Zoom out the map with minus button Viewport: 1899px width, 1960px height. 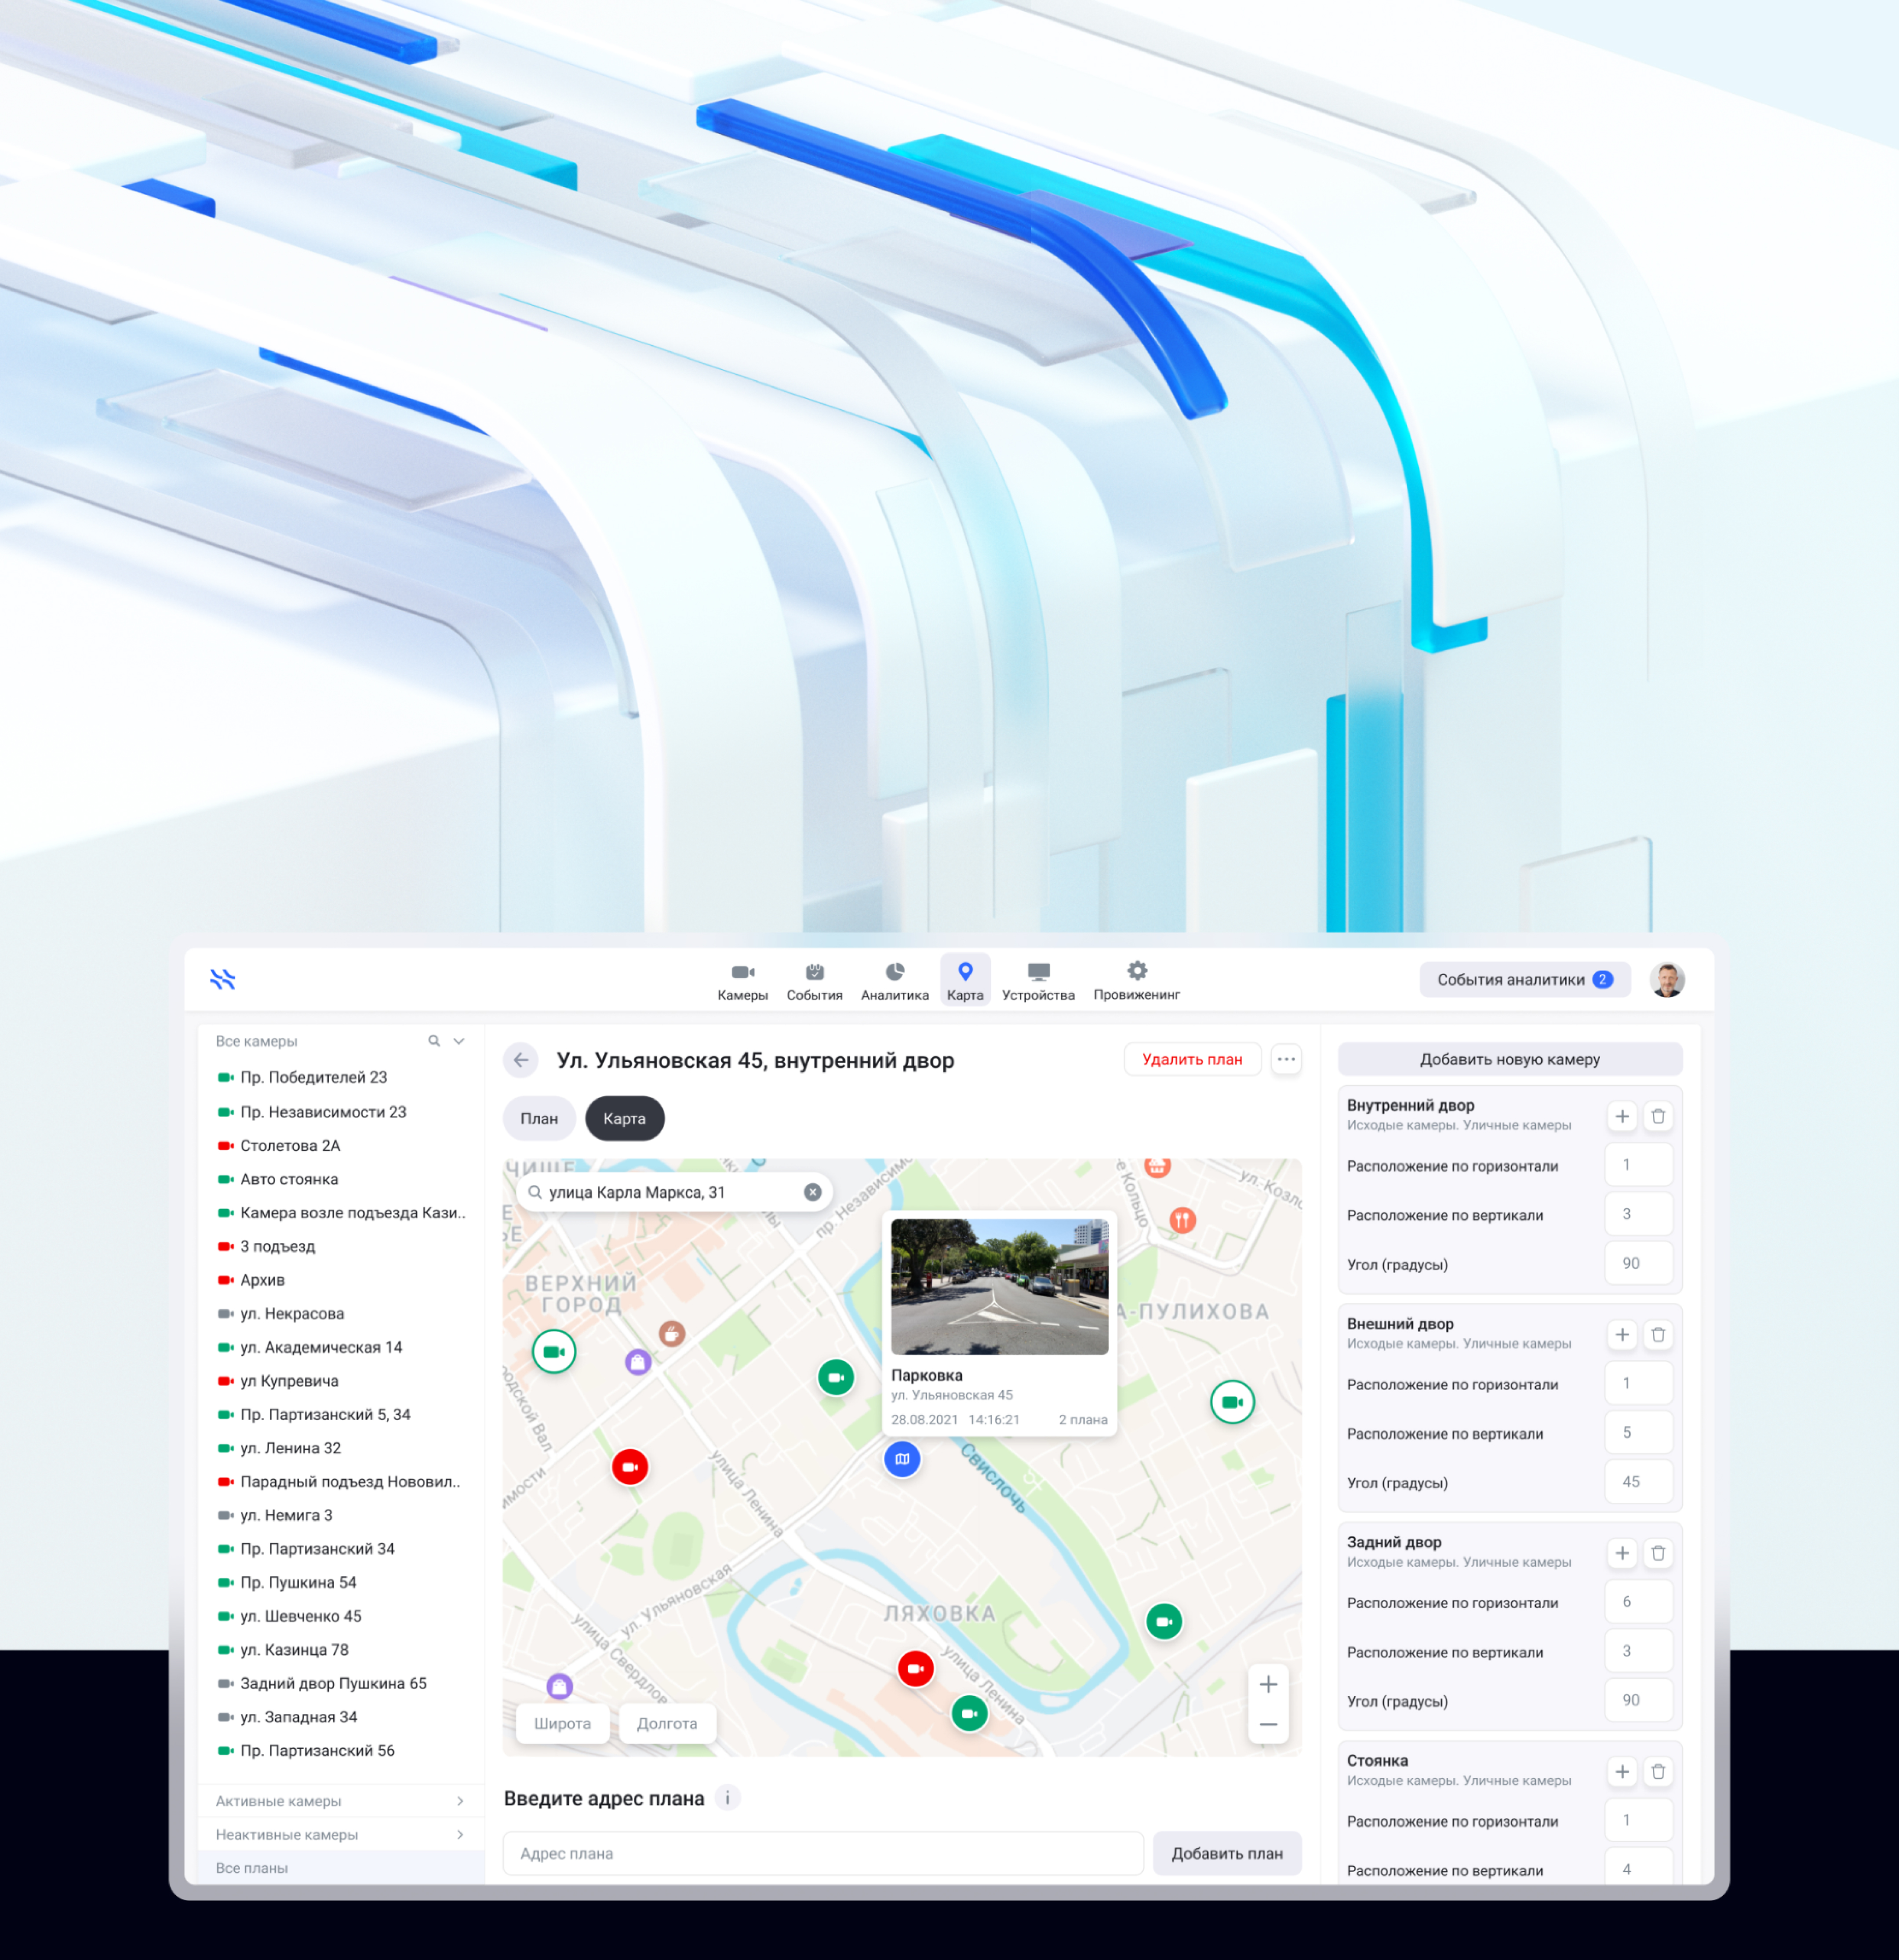click(x=1268, y=1725)
